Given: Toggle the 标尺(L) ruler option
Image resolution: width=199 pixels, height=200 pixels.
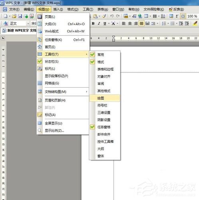Looking at the screenshot, I should 63,69.
